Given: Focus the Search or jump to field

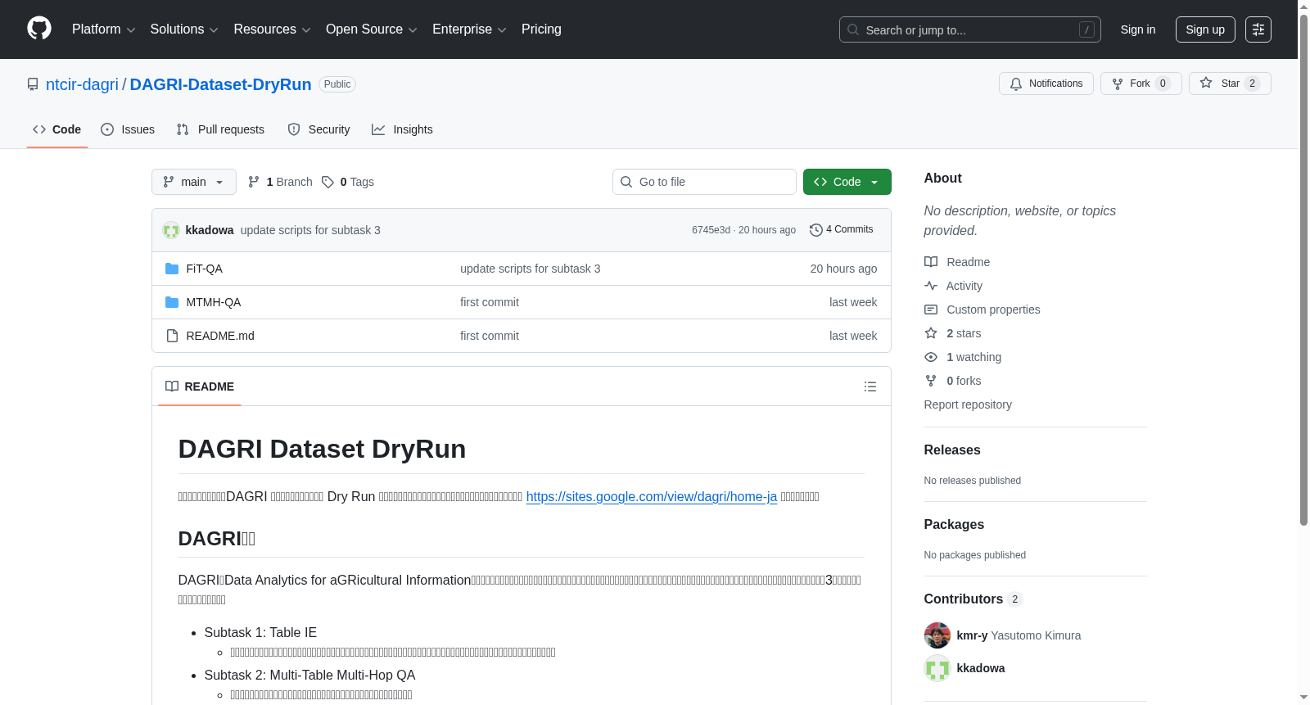Looking at the screenshot, I should tap(969, 29).
